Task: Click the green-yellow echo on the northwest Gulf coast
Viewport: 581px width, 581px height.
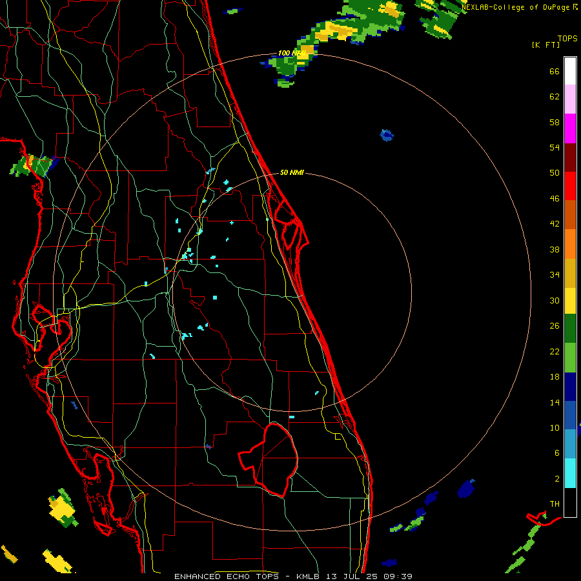Action: pyautogui.click(x=33, y=166)
